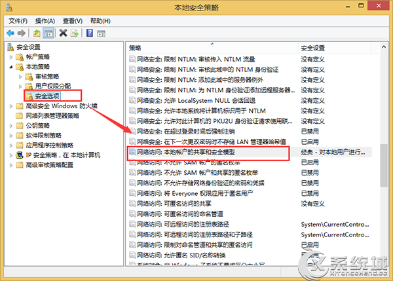Select policy 不允许存储网络身份验证的密码和凭据
The image size is (393, 281).
coord(200,183)
